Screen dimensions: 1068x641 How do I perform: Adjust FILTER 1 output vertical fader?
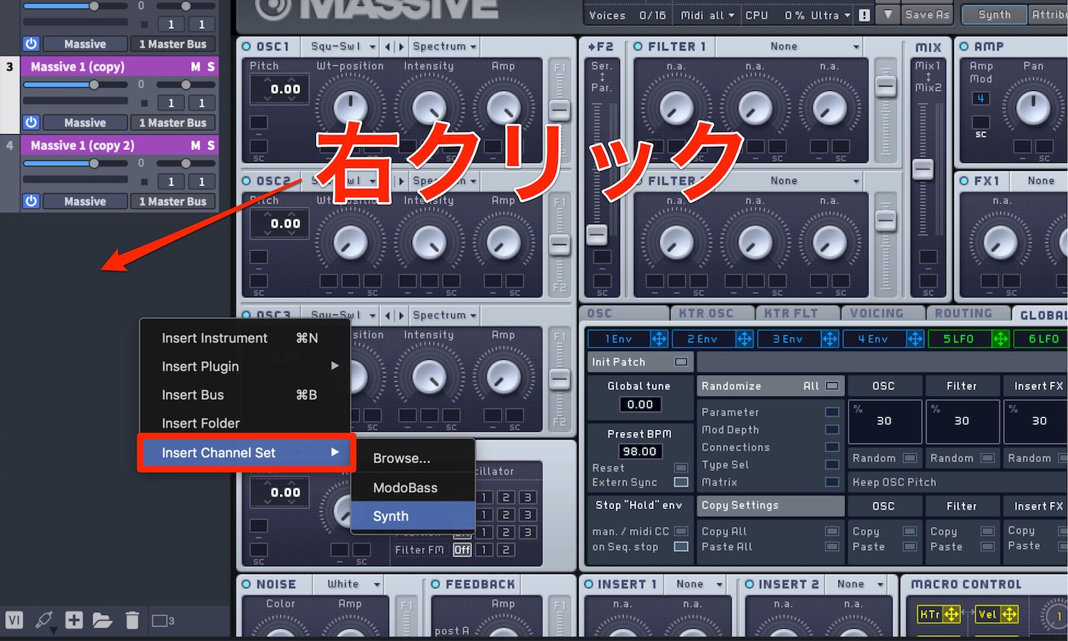(885, 86)
